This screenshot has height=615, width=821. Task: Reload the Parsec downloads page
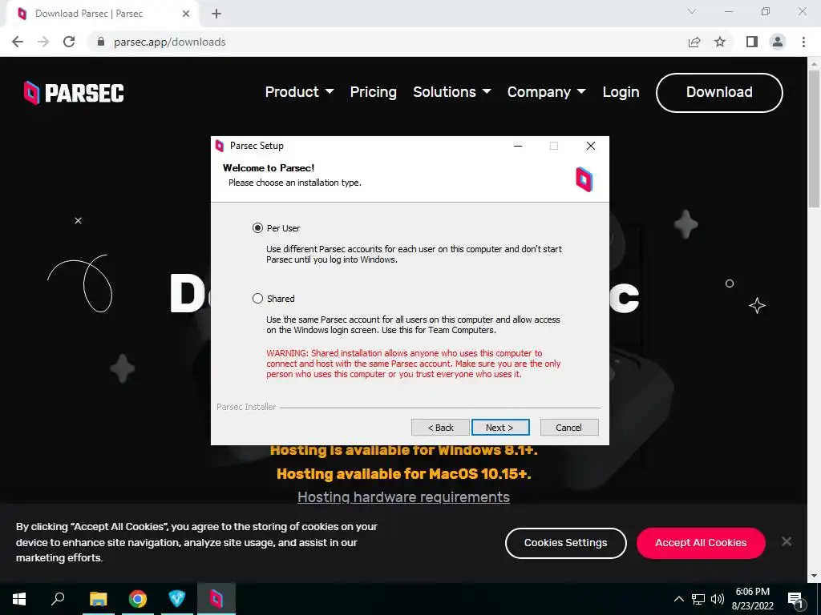pos(69,42)
